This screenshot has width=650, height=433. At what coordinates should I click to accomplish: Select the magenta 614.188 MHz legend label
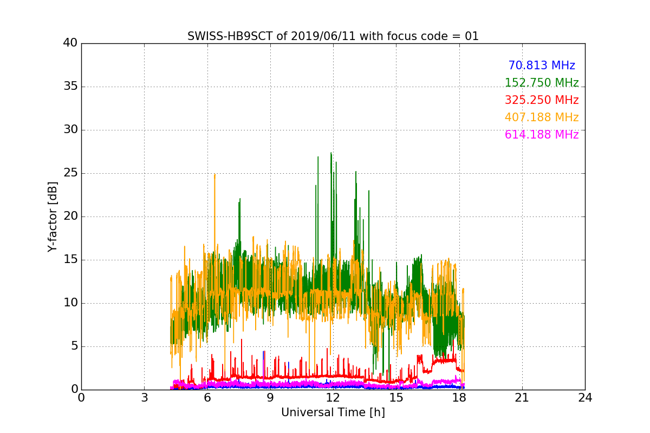tap(541, 135)
